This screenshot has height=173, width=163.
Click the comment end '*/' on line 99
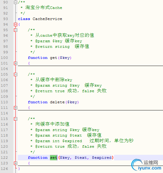[33, 52]
